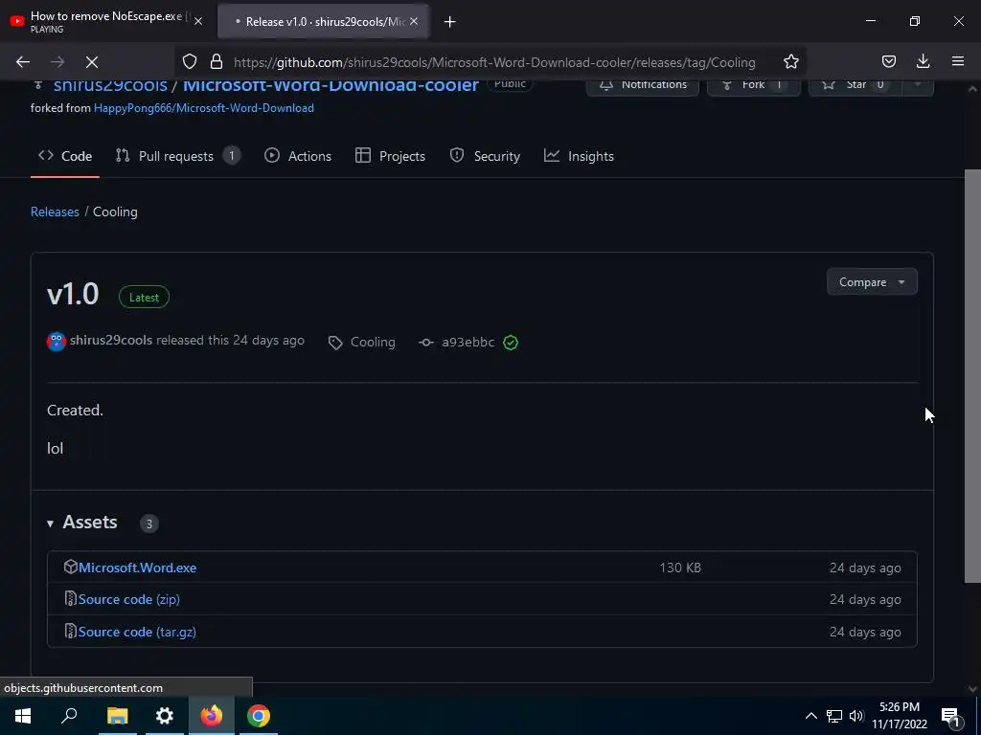Launch Google Chrome from the taskbar

pos(259,716)
